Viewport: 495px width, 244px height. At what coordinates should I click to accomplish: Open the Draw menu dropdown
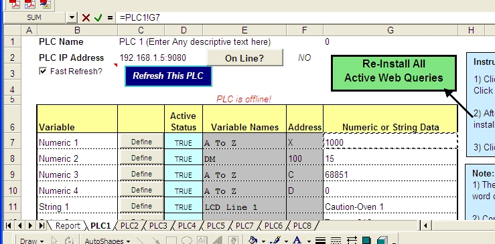click(32, 241)
